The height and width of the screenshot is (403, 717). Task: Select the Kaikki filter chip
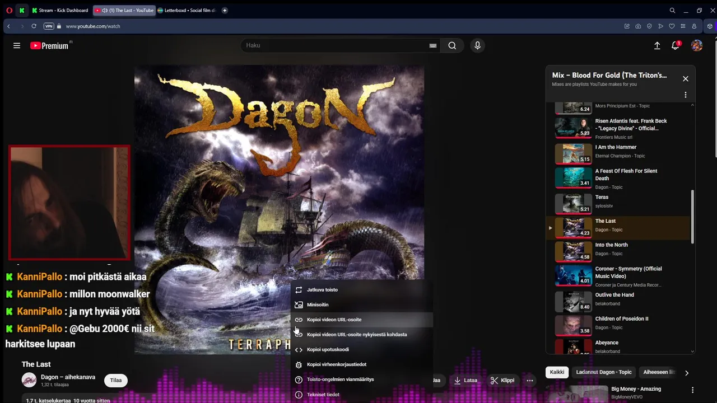click(x=557, y=372)
